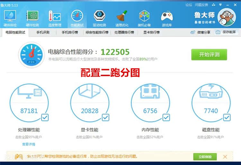241x165 pixels.
Task: Open the title bar dropdown menu arrow
Action: 220,5
